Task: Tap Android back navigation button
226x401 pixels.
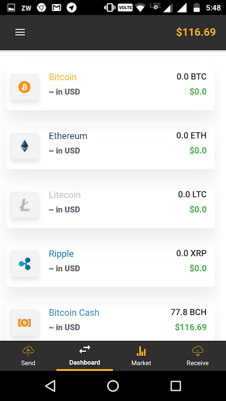Action: (51, 385)
